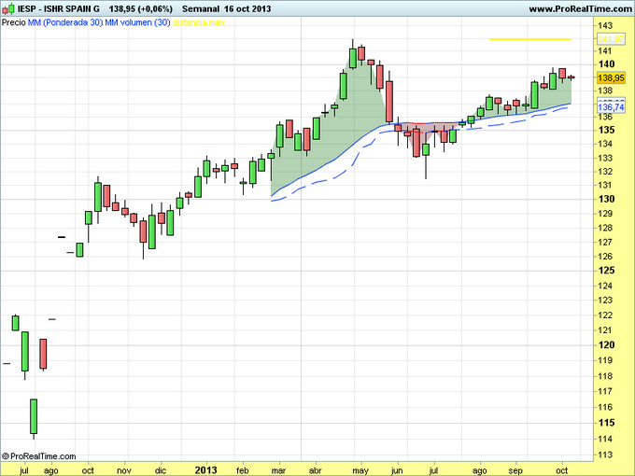Select the 'distancia max' indicator label
Viewport: 635px width, 476px height.
point(198,21)
